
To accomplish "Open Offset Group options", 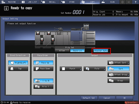I will click(119, 75).
